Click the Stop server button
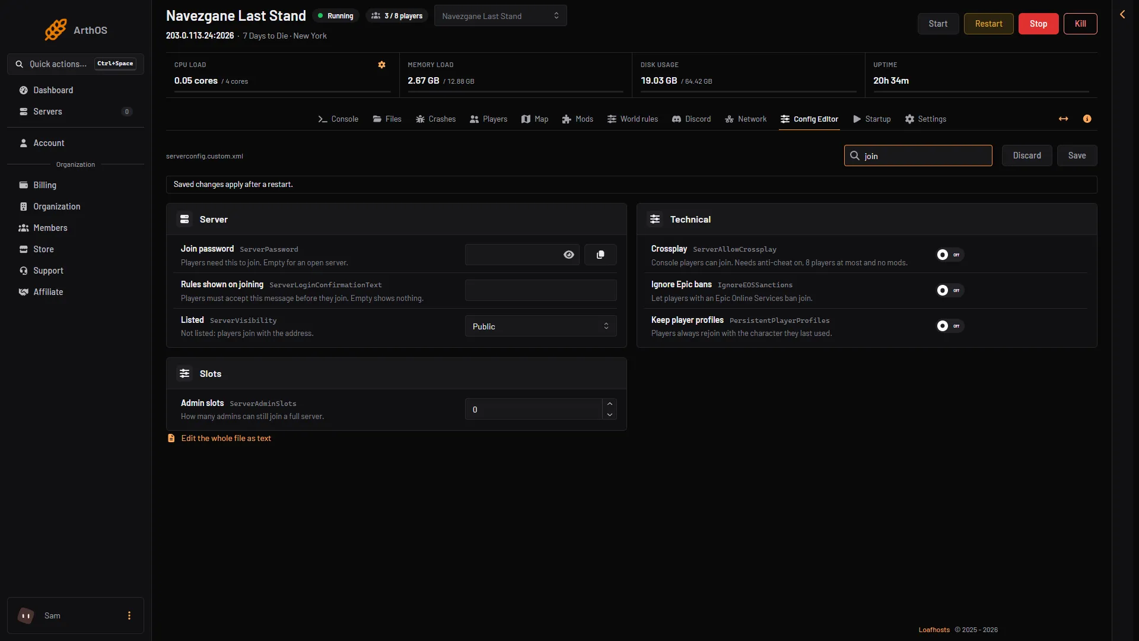Screen dimensions: 1139x641 (x=1038, y=24)
